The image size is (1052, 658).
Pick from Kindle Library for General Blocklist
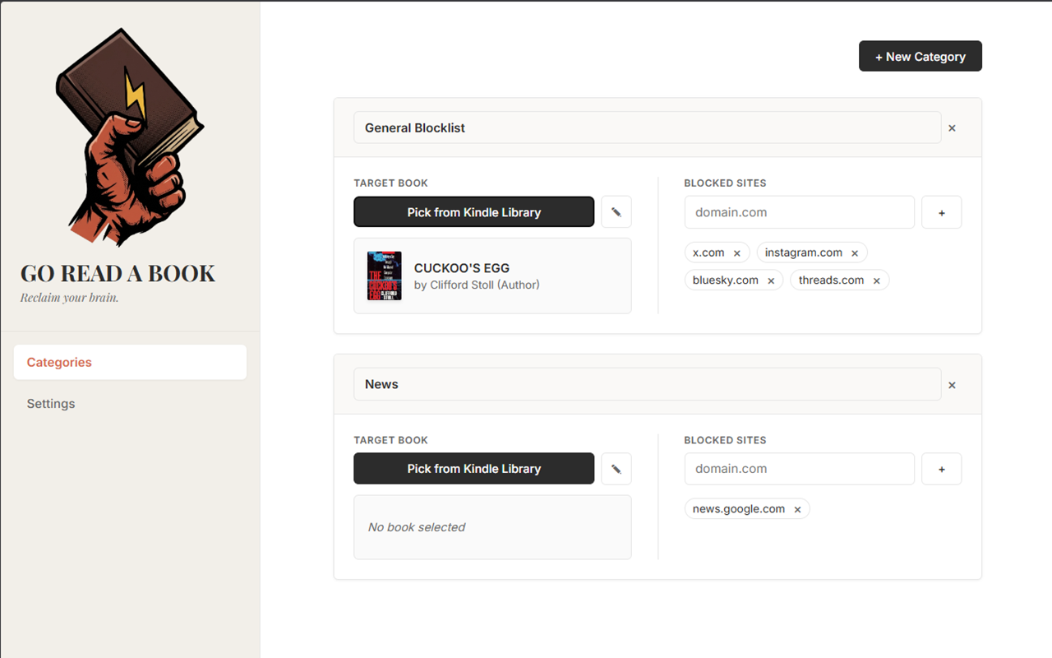[473, 212]
